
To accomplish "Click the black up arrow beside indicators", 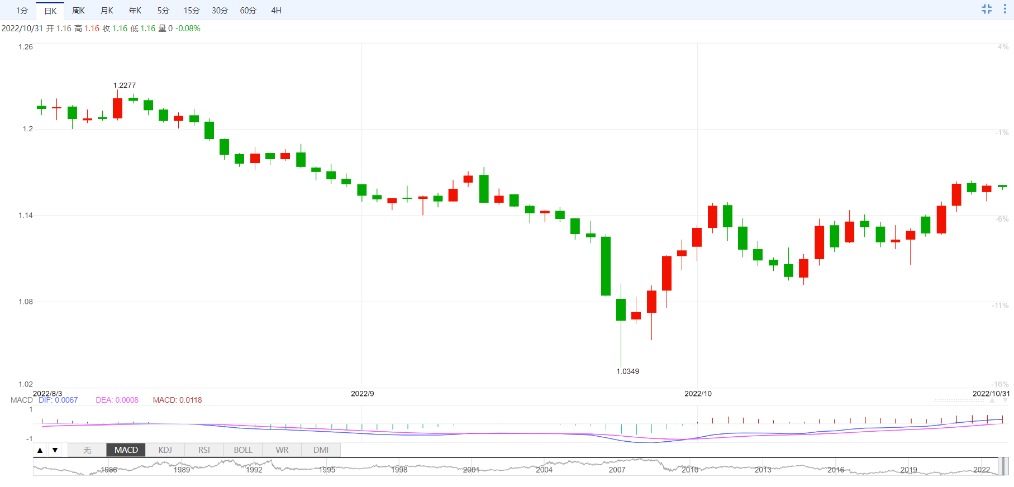I will (x=40, y=450).
